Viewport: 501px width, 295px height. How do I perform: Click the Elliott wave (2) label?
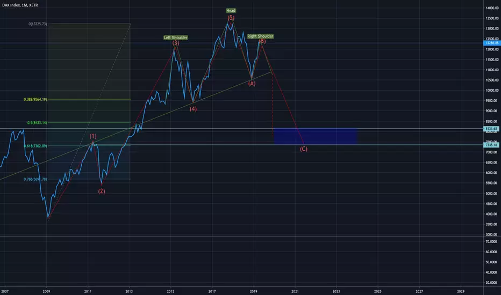(x=102, y=191)
